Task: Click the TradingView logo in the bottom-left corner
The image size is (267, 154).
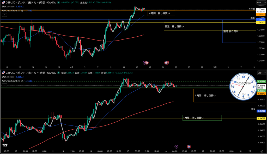Action: pyautogui.click(x=4, y=145)
